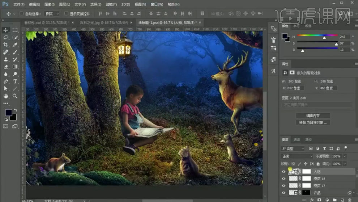Open the 图层(L) menu

click(64, 4)
